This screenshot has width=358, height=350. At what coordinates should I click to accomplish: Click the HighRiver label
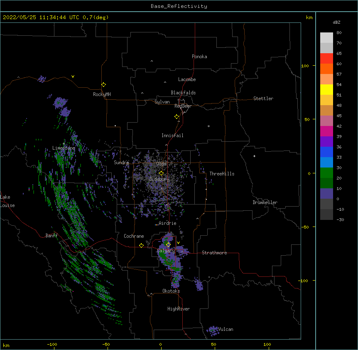(179, 309)
